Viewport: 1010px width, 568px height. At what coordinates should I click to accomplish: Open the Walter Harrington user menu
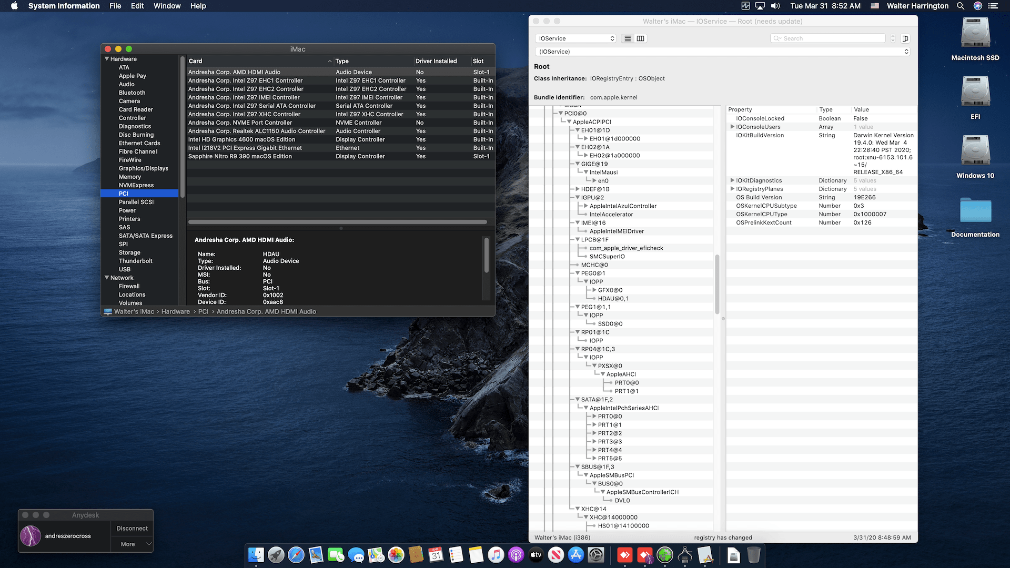(x=917, y=6)
